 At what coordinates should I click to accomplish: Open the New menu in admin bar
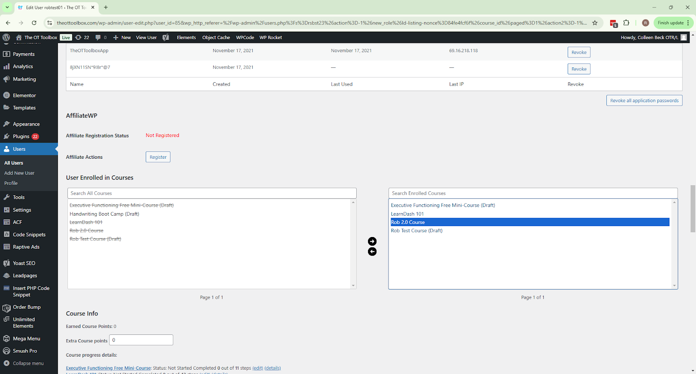coord(122,37)
